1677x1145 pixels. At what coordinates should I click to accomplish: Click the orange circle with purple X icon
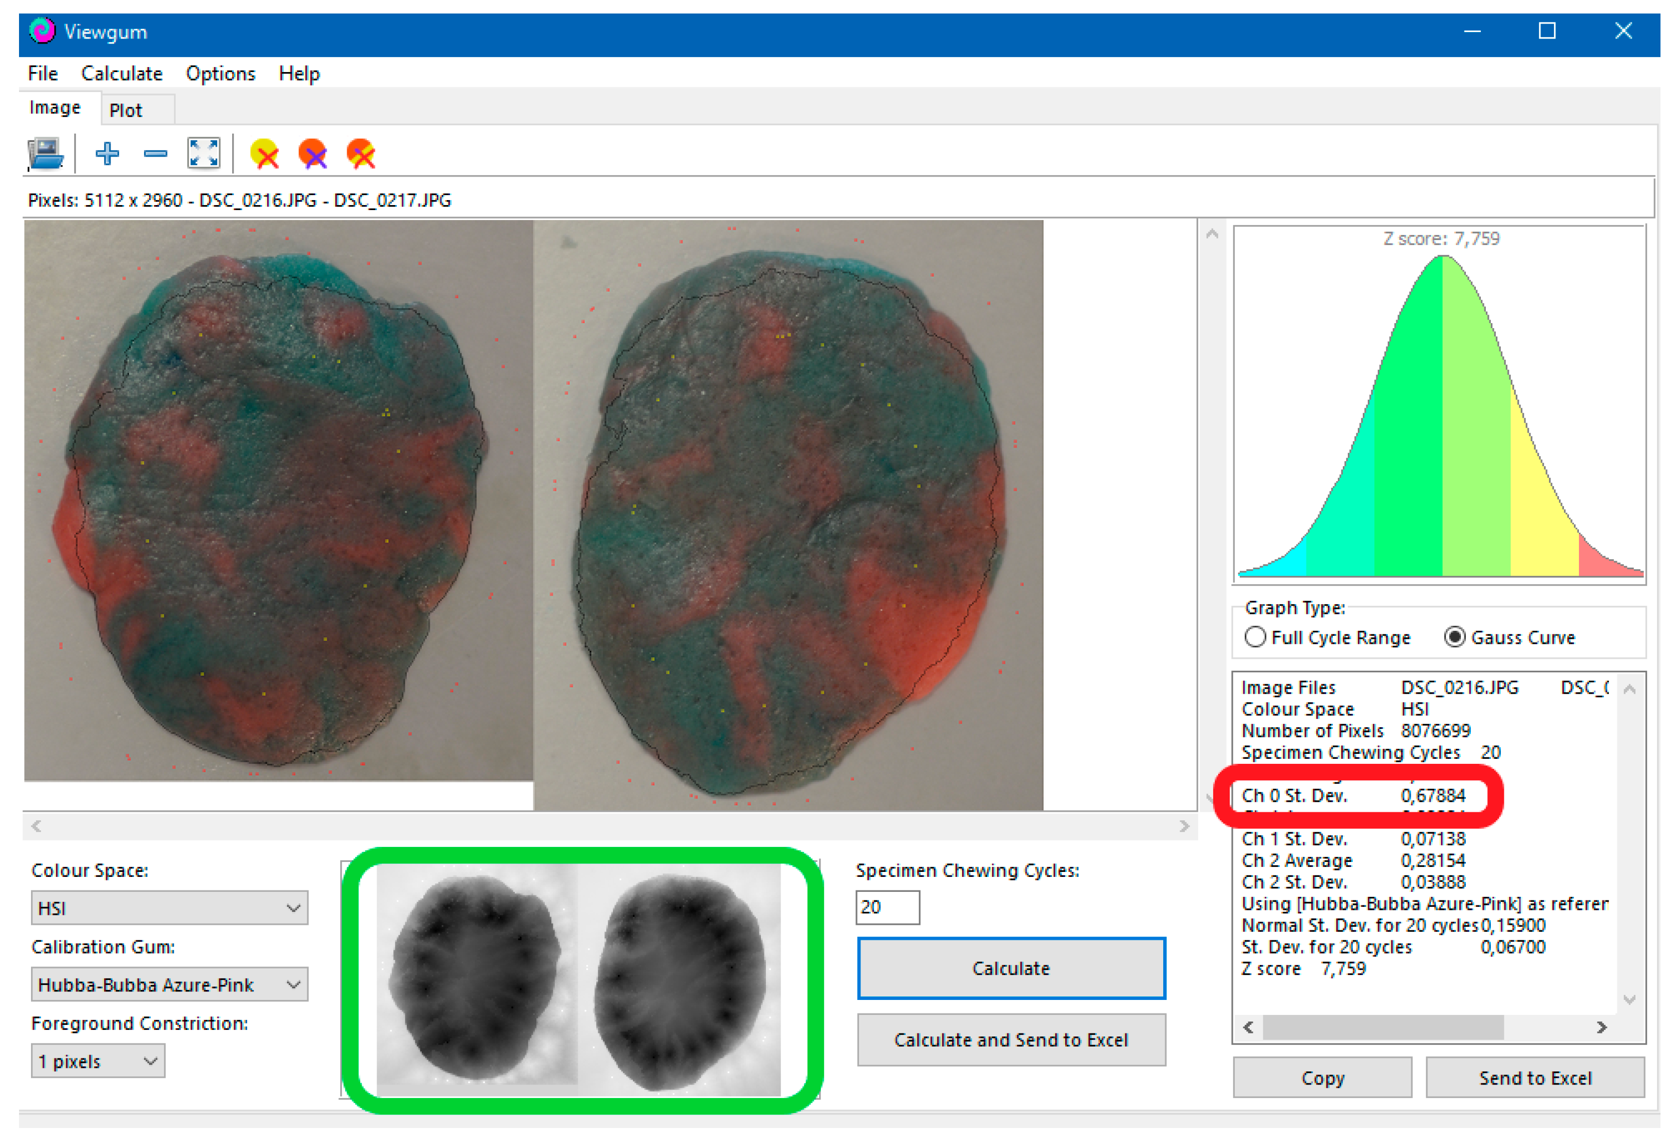[x=313, y=154]
